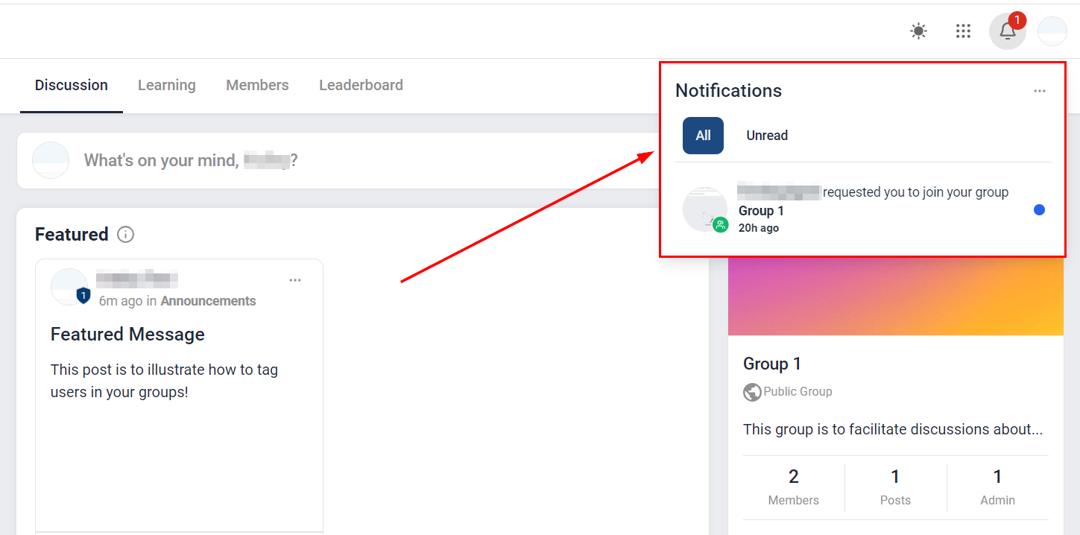Open the user profile avatar menu

click(1052, 31)
